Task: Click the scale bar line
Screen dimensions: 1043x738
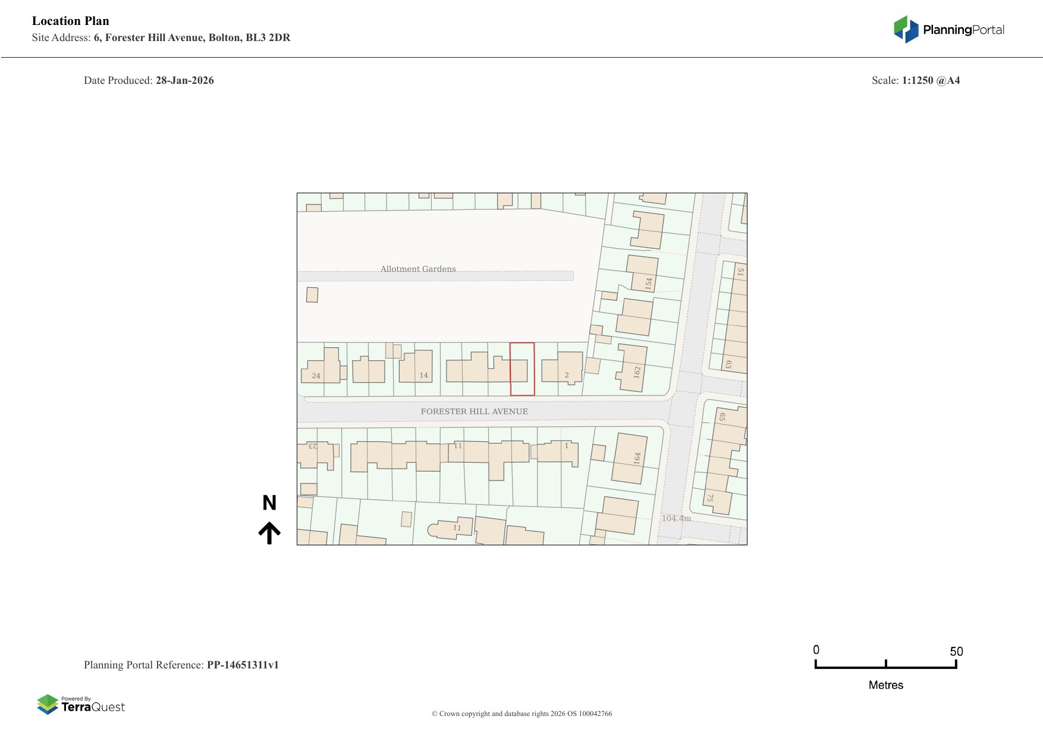Action: (x=885, y=667)
